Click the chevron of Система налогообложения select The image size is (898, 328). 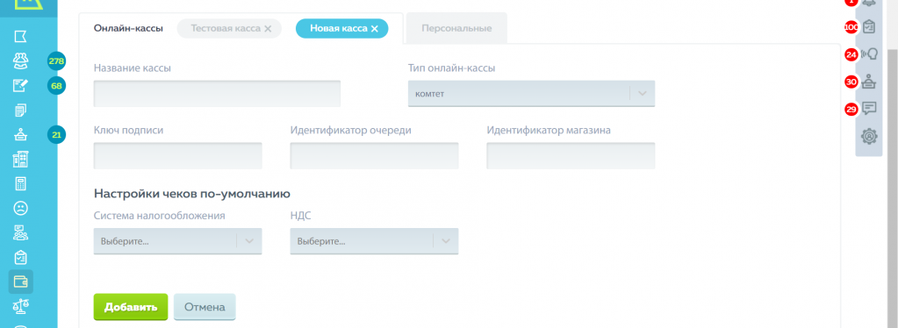[249, 241]
